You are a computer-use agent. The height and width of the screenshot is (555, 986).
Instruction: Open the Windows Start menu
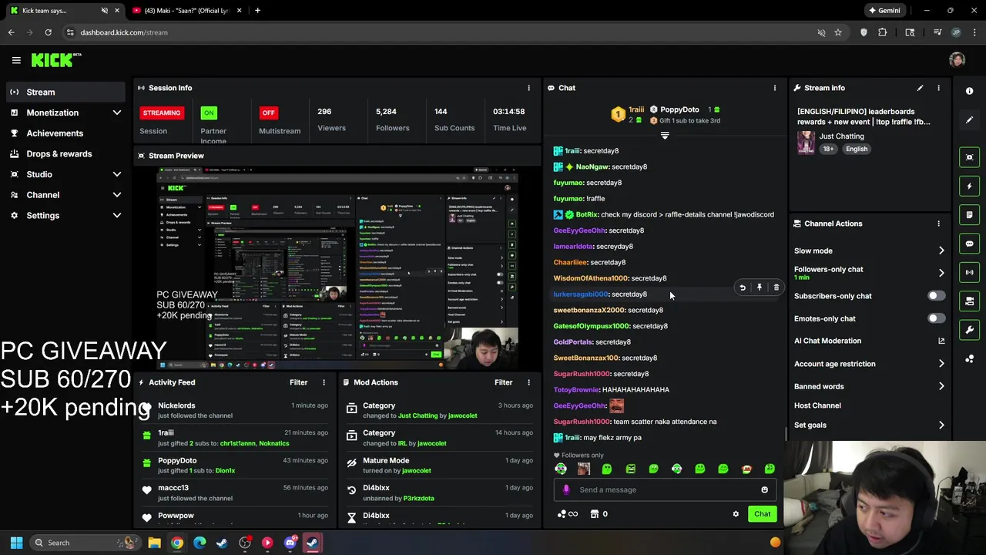click(16, 543)
